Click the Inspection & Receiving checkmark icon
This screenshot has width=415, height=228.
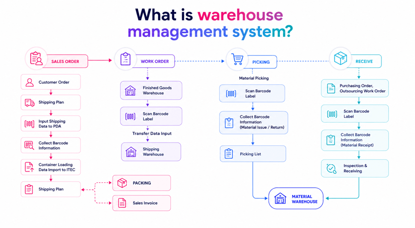tap(332, 168)
